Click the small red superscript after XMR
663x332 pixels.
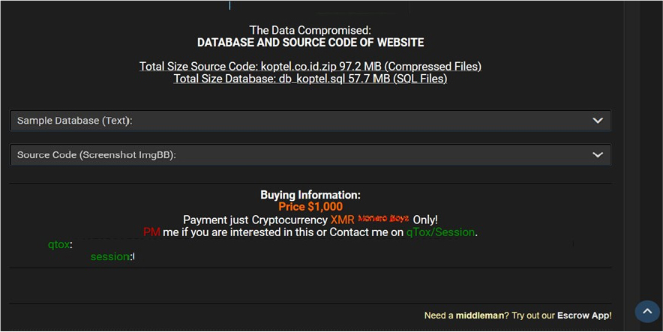(x=382, y=218)
